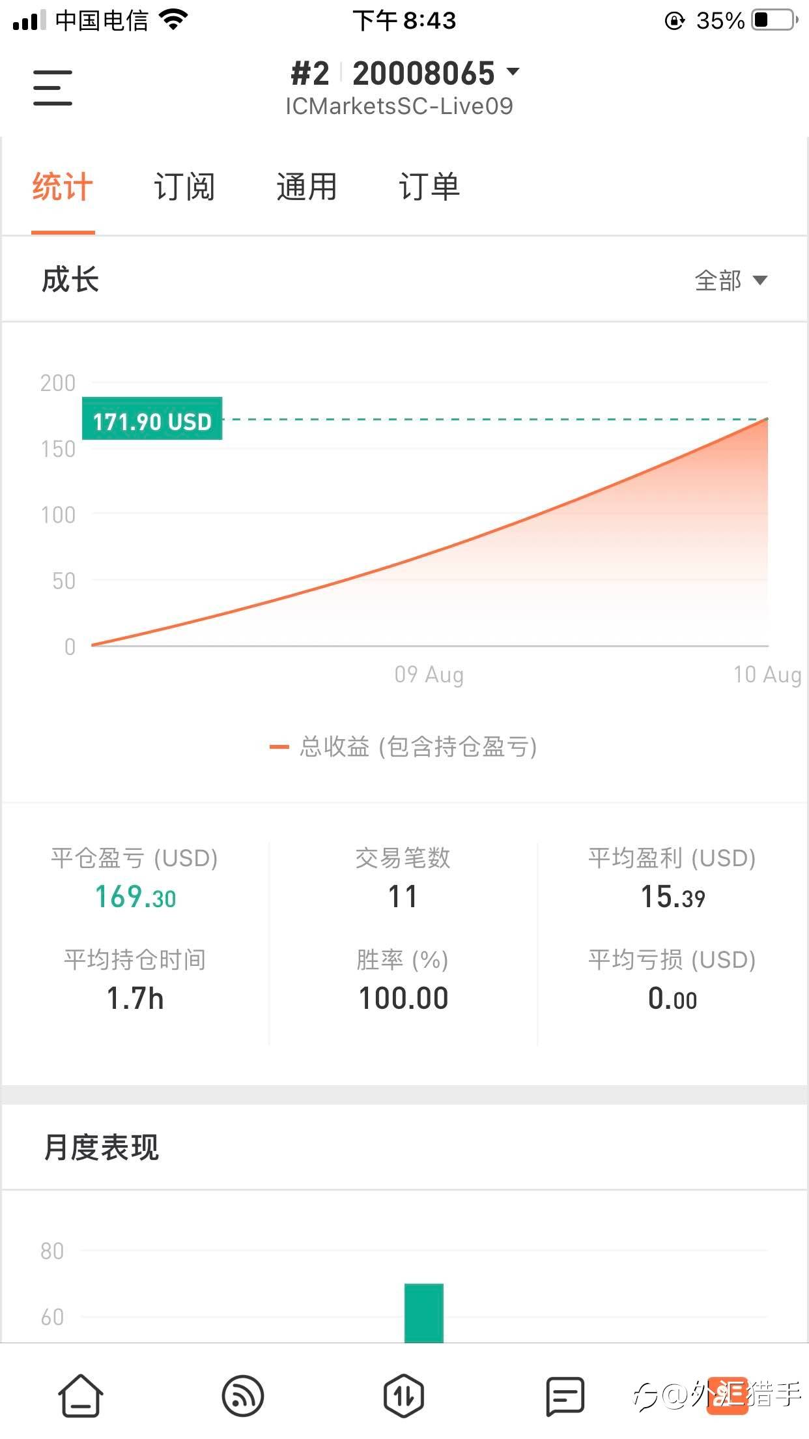Tap the green monthly performance bar
This screenshot has height=1439, width=809.
pos(423,1312)
